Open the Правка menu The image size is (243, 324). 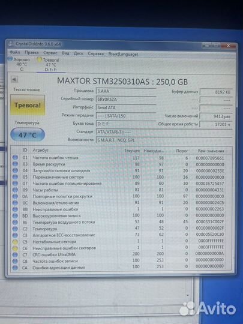coord(32,52)
